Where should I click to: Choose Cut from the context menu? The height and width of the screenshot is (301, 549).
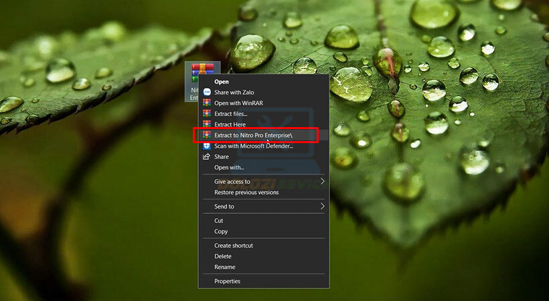264,221
